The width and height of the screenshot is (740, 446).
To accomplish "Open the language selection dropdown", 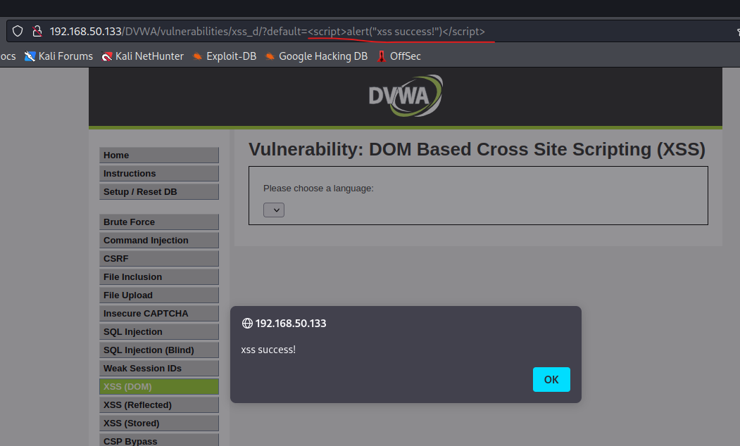I will pyautogui.click(x=274, y=210).
